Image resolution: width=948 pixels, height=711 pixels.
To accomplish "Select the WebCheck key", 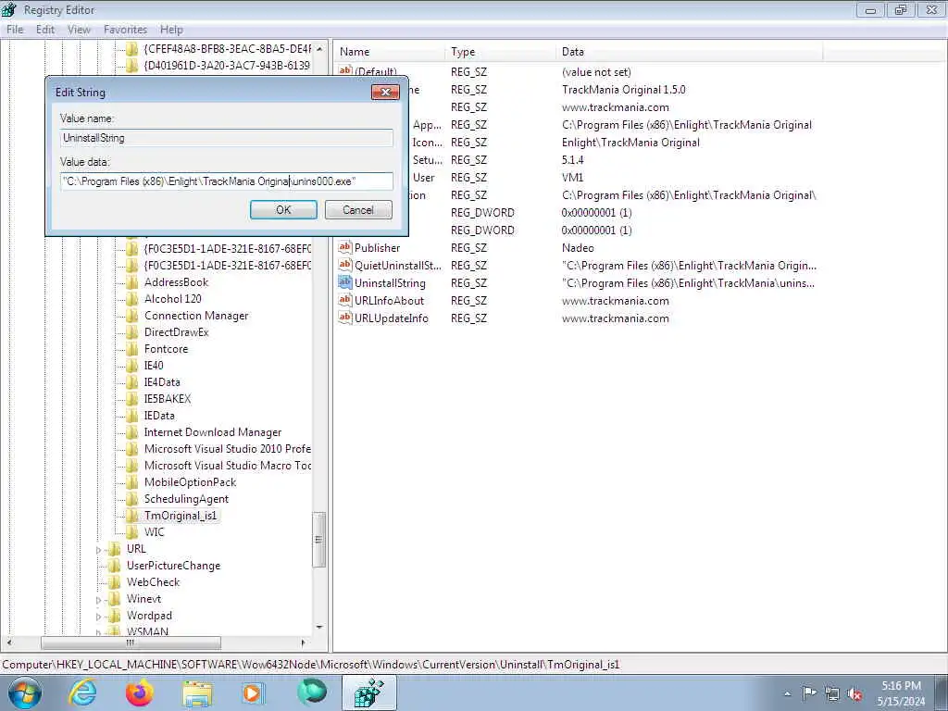I will [x=153, y=582].
